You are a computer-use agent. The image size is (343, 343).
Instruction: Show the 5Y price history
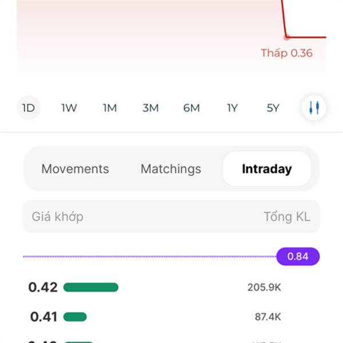pyautogui.click(x=273, y=108)
